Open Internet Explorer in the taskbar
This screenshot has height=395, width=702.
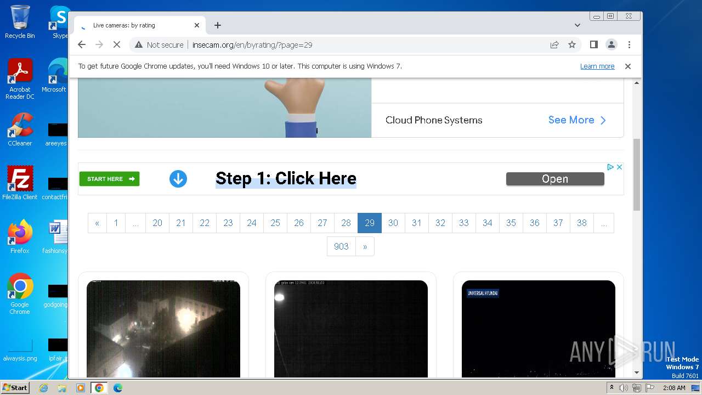[x=44, y=388]
